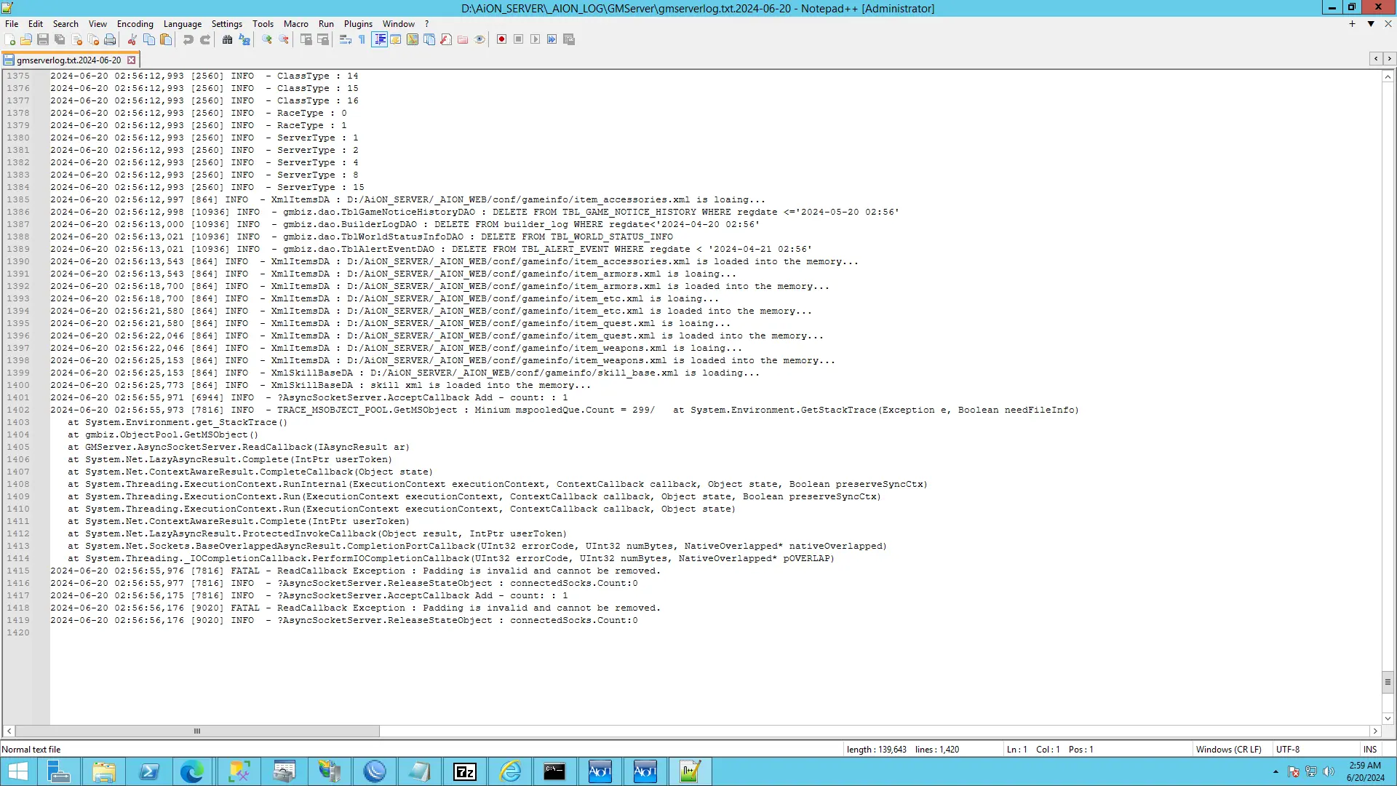Image resolution: width=1397 pixels, height=786 pixels.
Task: Open Find with the binoculars icon
Action: click(227, 39)
